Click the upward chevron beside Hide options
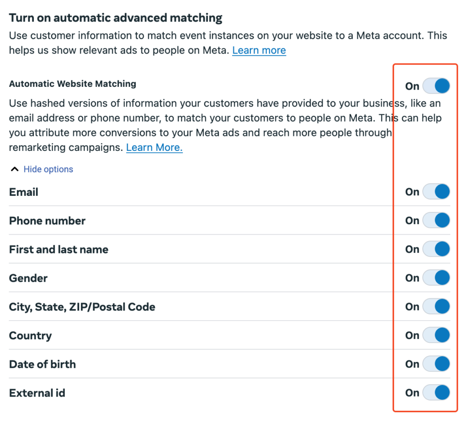 point(14,169)
